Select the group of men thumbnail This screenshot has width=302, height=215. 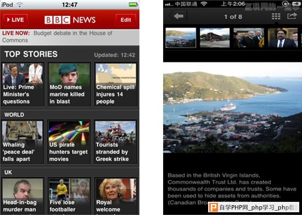point(249,38)
